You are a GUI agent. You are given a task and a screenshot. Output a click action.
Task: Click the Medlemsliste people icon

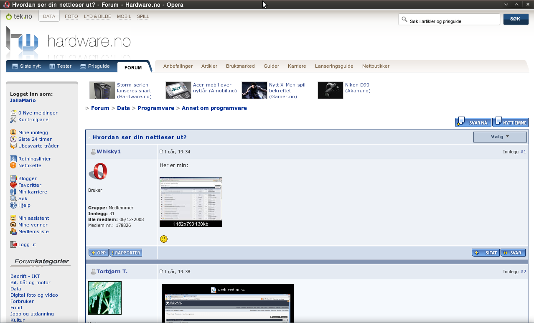tap(13, 231)
